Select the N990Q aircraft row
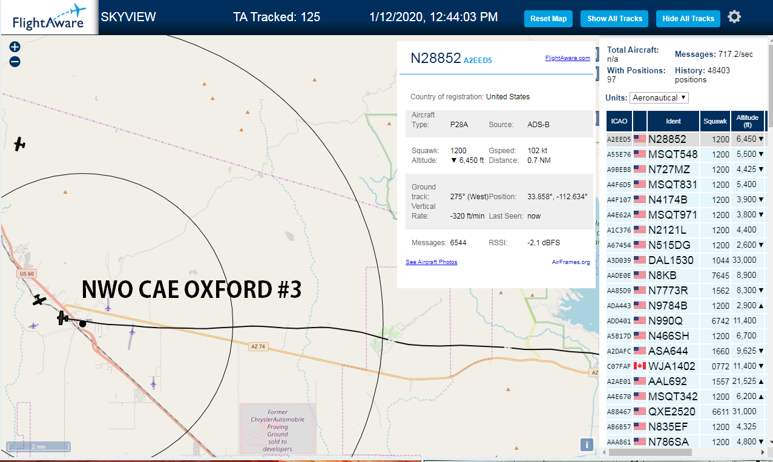Screen dimensions: 773x462 point(686,320)
